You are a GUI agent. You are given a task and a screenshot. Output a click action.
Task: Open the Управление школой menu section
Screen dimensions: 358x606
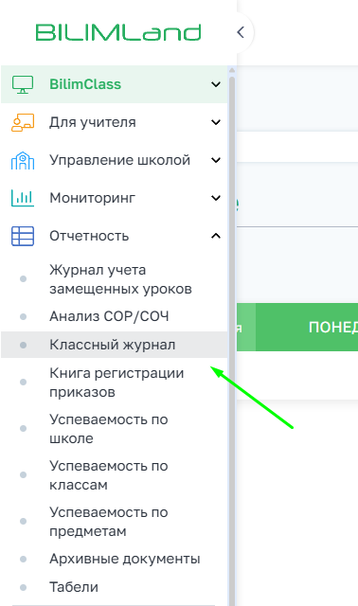pyautogui.click(x=114, y=160)
